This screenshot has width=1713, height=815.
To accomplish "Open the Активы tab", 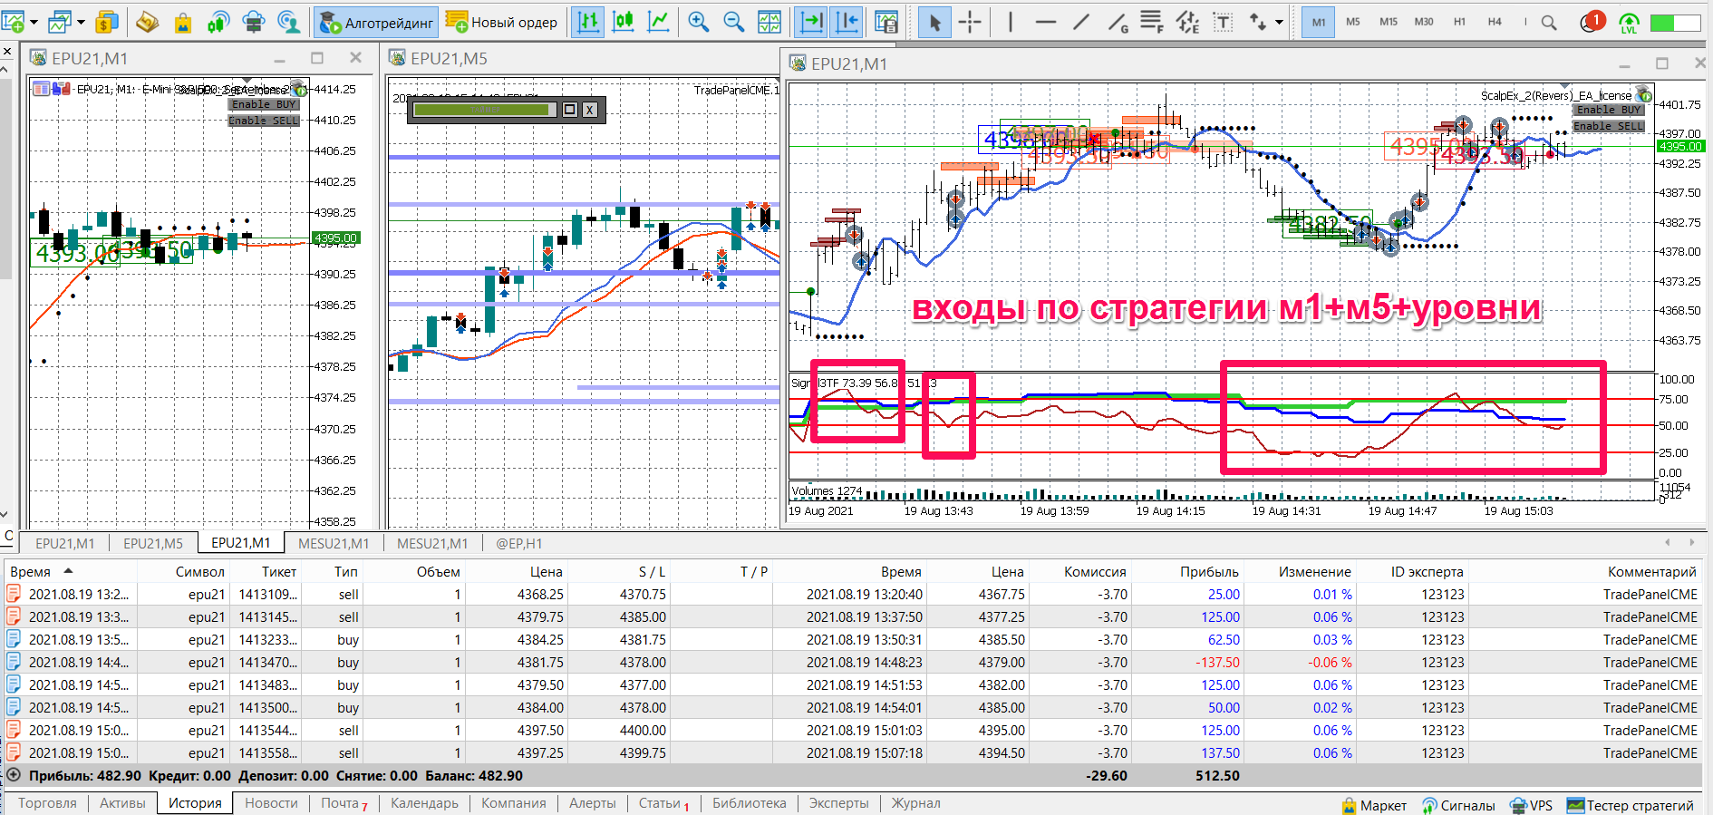I will (x=122, y=803).
